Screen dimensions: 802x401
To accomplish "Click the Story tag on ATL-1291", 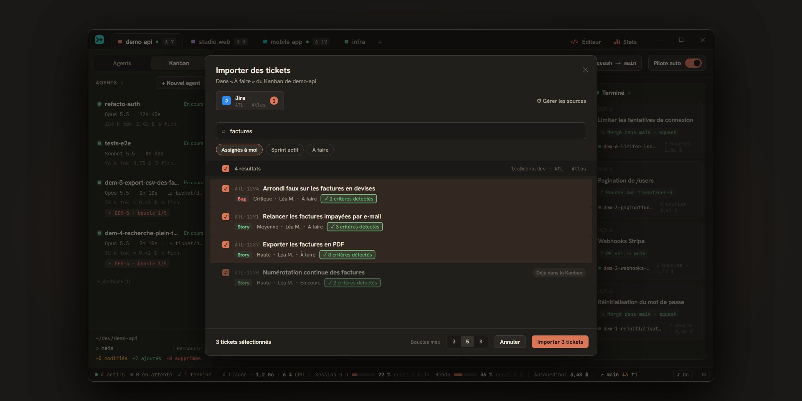I will click(244, 227).
